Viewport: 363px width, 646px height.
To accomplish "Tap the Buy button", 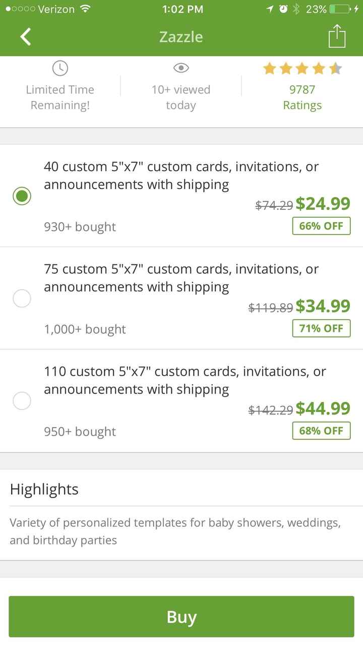I will click(181, 616).
